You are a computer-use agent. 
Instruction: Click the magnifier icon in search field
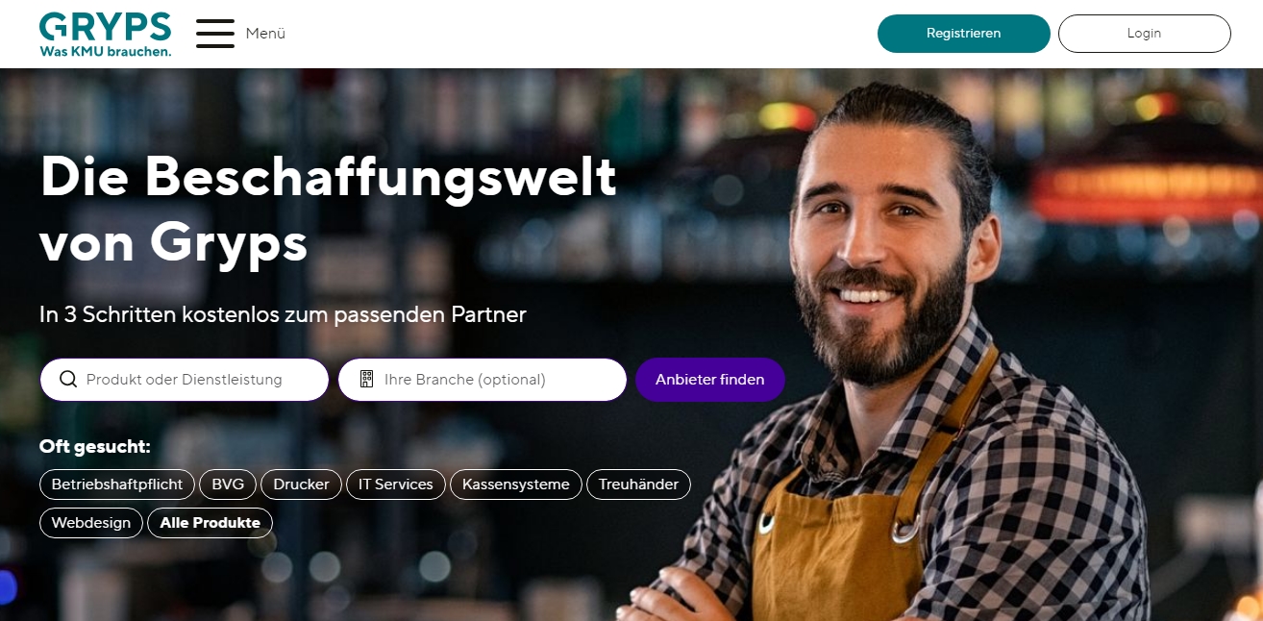[x=68, y=379]
